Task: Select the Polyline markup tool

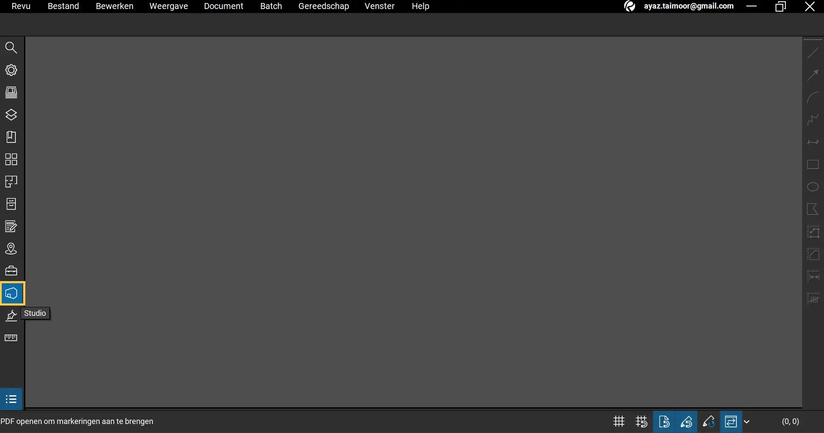Action: [813, 120]
